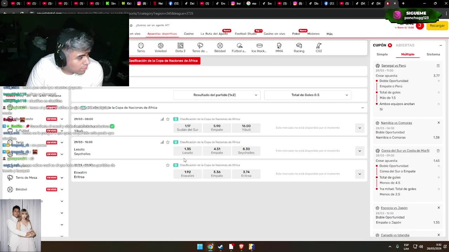Open the ABIERTAS bets tab
Image resolution: width=449 pixels, height=252 pixels.
pos(405,45)
